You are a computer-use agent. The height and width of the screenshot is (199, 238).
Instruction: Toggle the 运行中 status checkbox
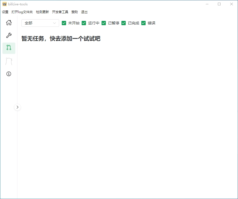[x=84, y=23]
